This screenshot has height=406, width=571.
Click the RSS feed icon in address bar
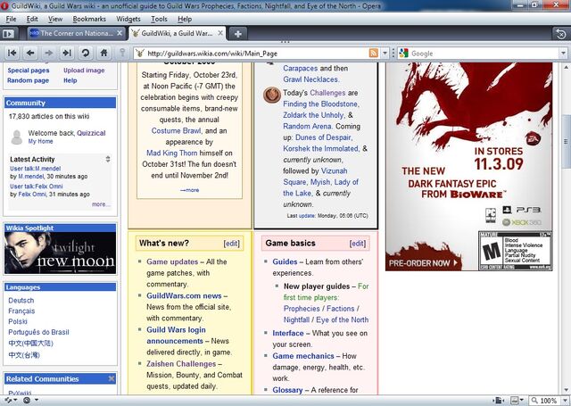[x=374, y=54]
